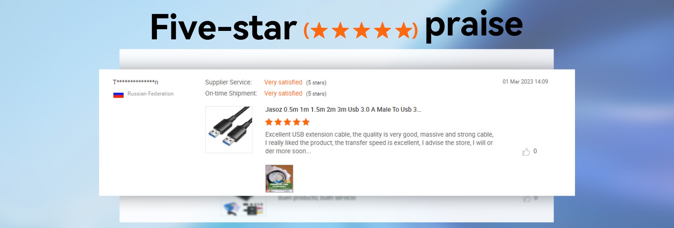Viewport: 674px width, 228px height.
Task: Click the On-time Shipment label
Action: 231,93
